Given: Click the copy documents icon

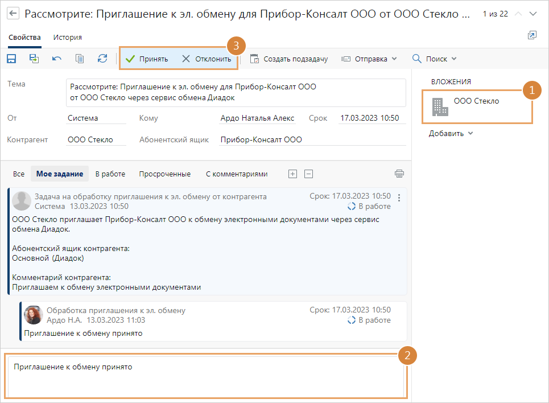Looking at the screenshot, I should [x=80, y=59].
